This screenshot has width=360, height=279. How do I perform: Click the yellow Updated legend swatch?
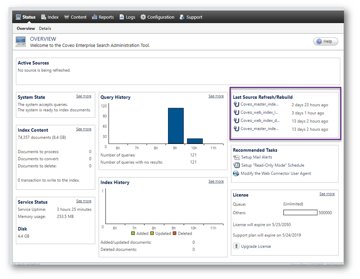[152, 234]
